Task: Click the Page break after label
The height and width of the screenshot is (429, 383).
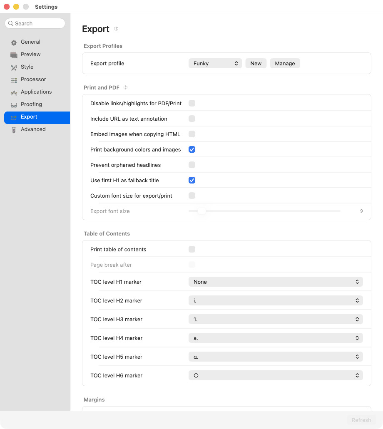Action: 111,265
